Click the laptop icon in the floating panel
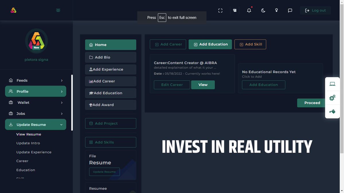 (333, 84)
